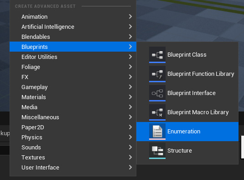
Task: Click the Blueprint Class icon
Action: click(157, 55)
